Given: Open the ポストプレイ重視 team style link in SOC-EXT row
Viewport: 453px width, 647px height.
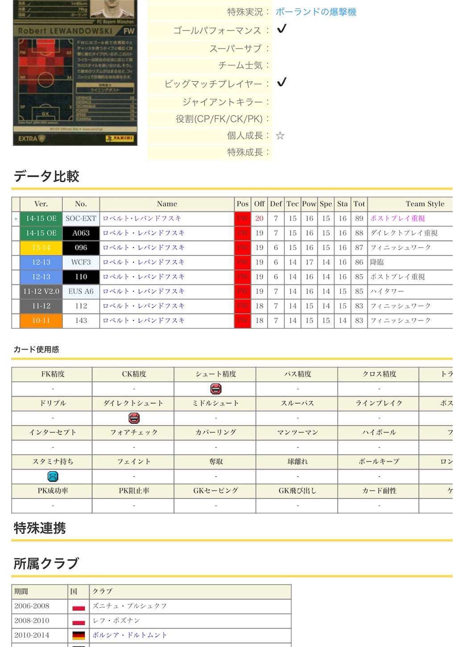Looking at the screenshot, I should 398,218.
